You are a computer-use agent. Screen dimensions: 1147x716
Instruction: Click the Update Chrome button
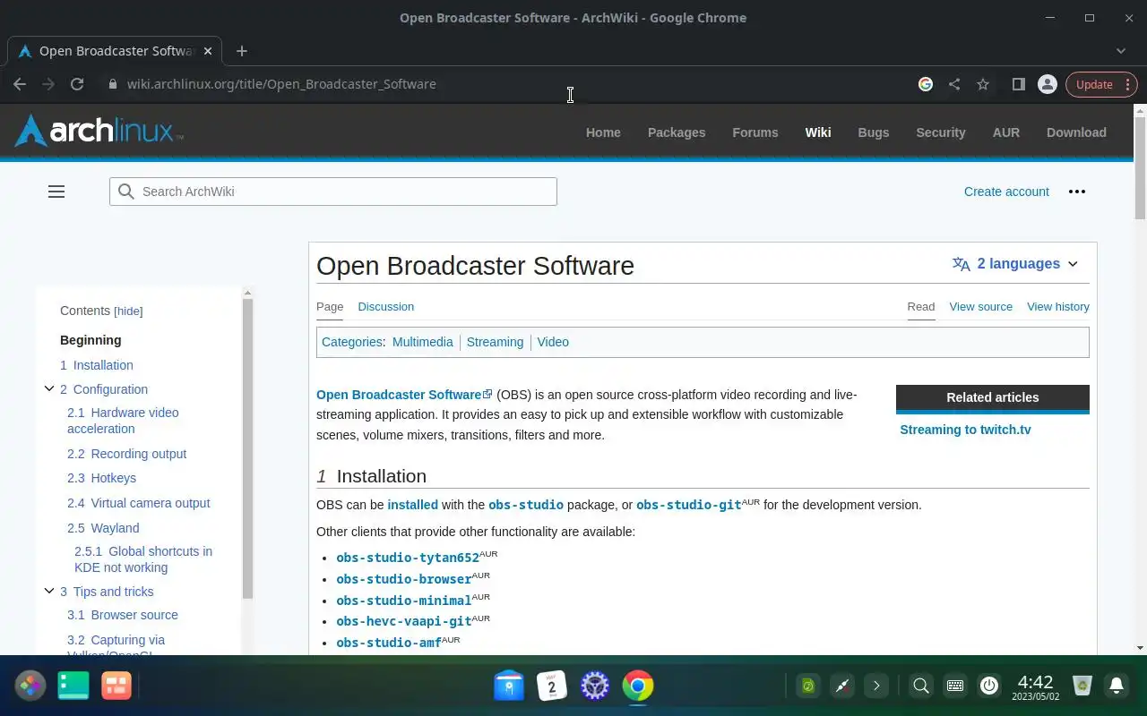(x=1101, y=84)
